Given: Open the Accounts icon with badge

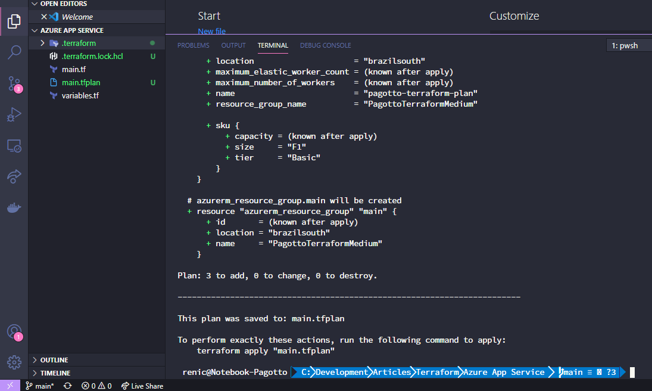Looking at the screenshot, I should pyautogui.click(x=14, y=332).
